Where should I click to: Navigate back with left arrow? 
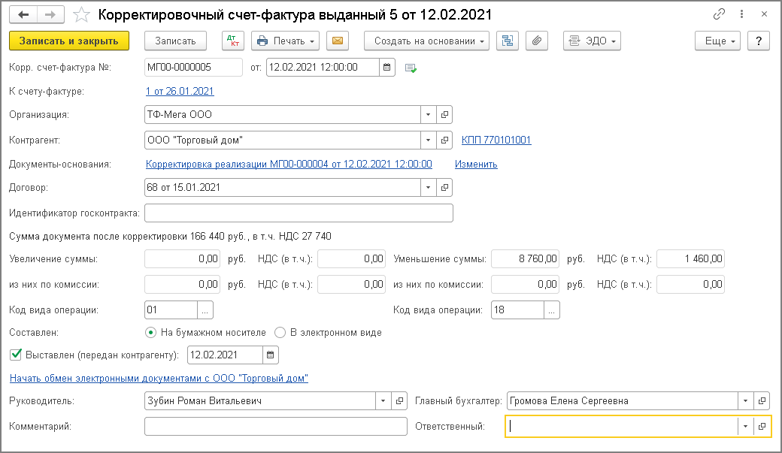25,14
